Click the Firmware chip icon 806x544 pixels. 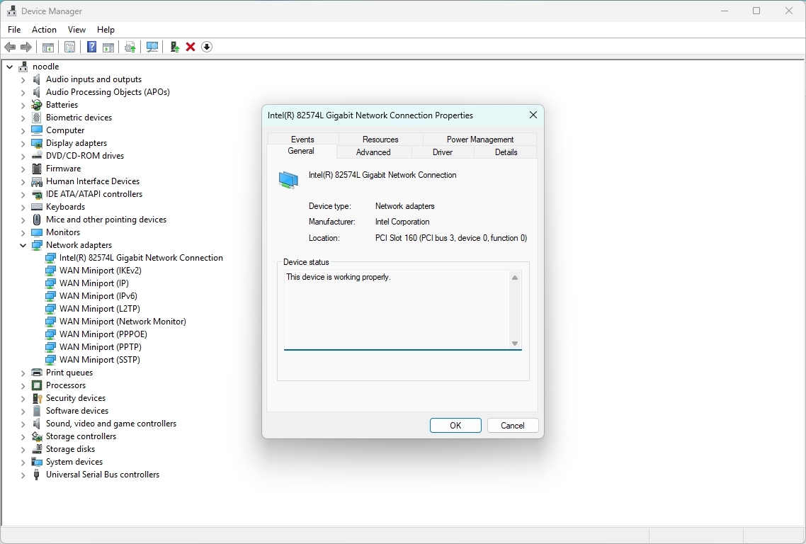click(x=37, y=169)
